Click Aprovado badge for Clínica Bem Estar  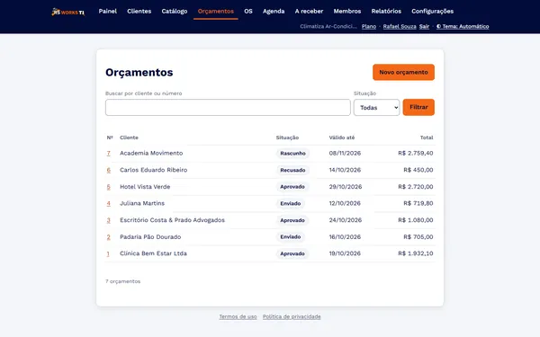point(292,253)
